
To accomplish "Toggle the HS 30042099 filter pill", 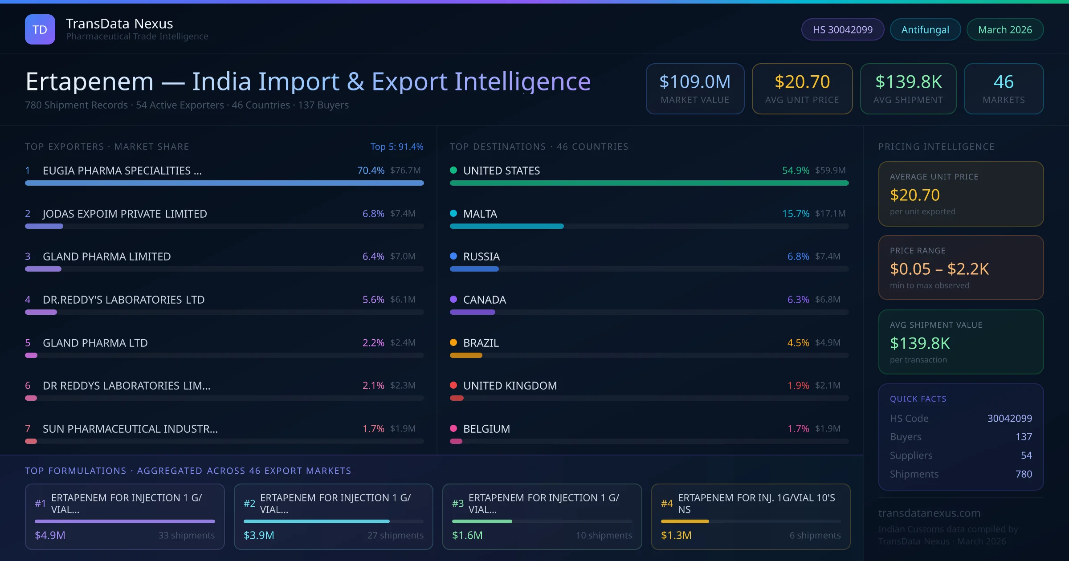I will click(842, 29).
